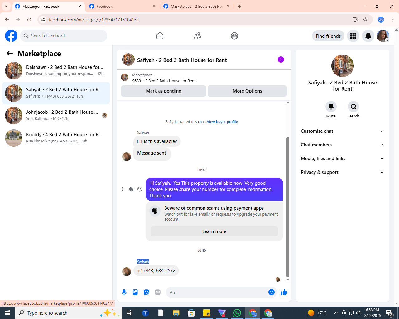Choose a GIF icon

158,292
